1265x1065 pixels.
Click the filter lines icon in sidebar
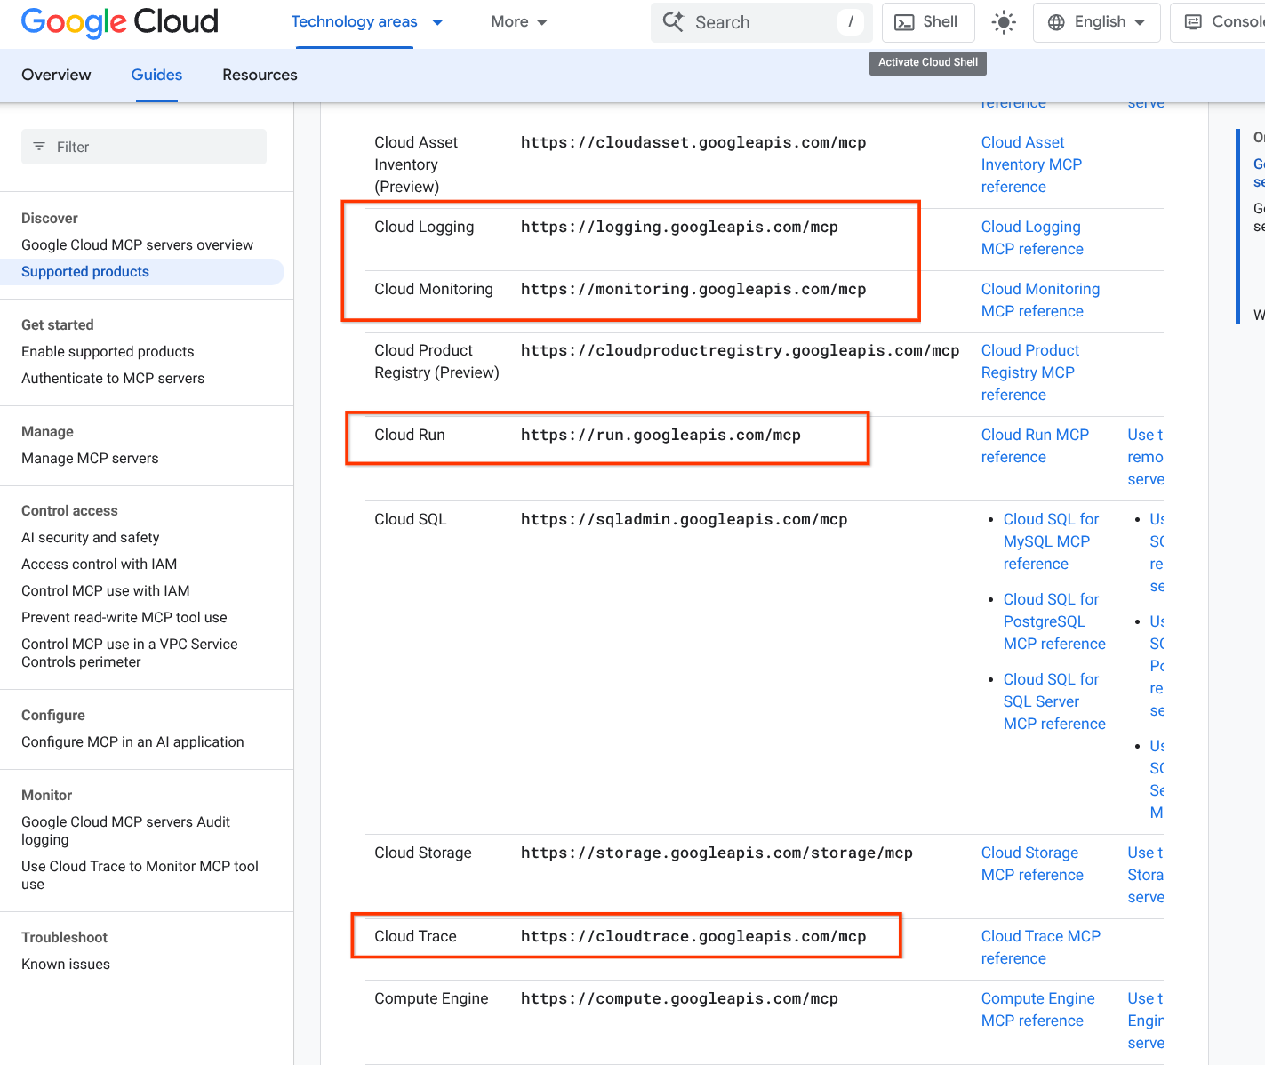(x=39, y=147)
